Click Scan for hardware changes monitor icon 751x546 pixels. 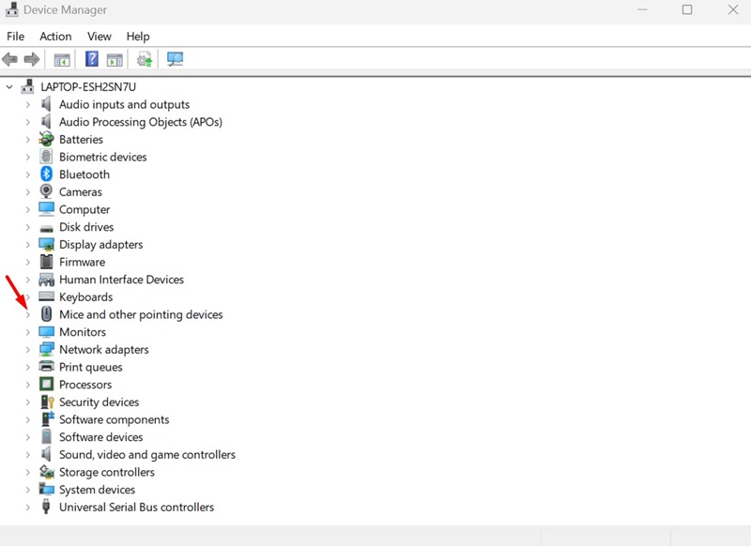(x=175, y=60)
